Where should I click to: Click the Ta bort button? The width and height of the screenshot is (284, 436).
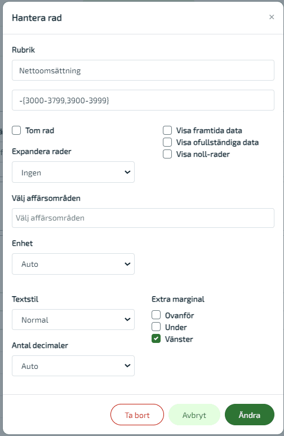click(x=137, y=415)
